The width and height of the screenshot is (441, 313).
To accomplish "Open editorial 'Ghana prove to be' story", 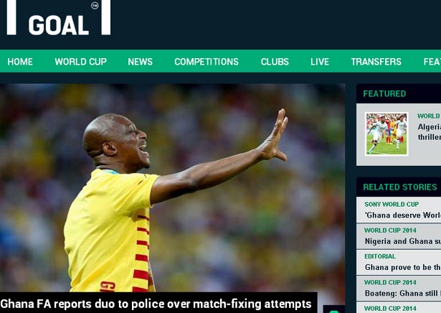I will pyautogui.click(x=403, y=267).
